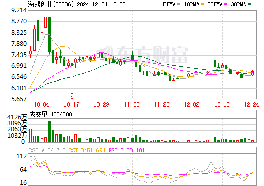This screenshot has width=264, height=186.
Task: Click the magenta 20PMA legend swatch
Action: coord(226,4)
